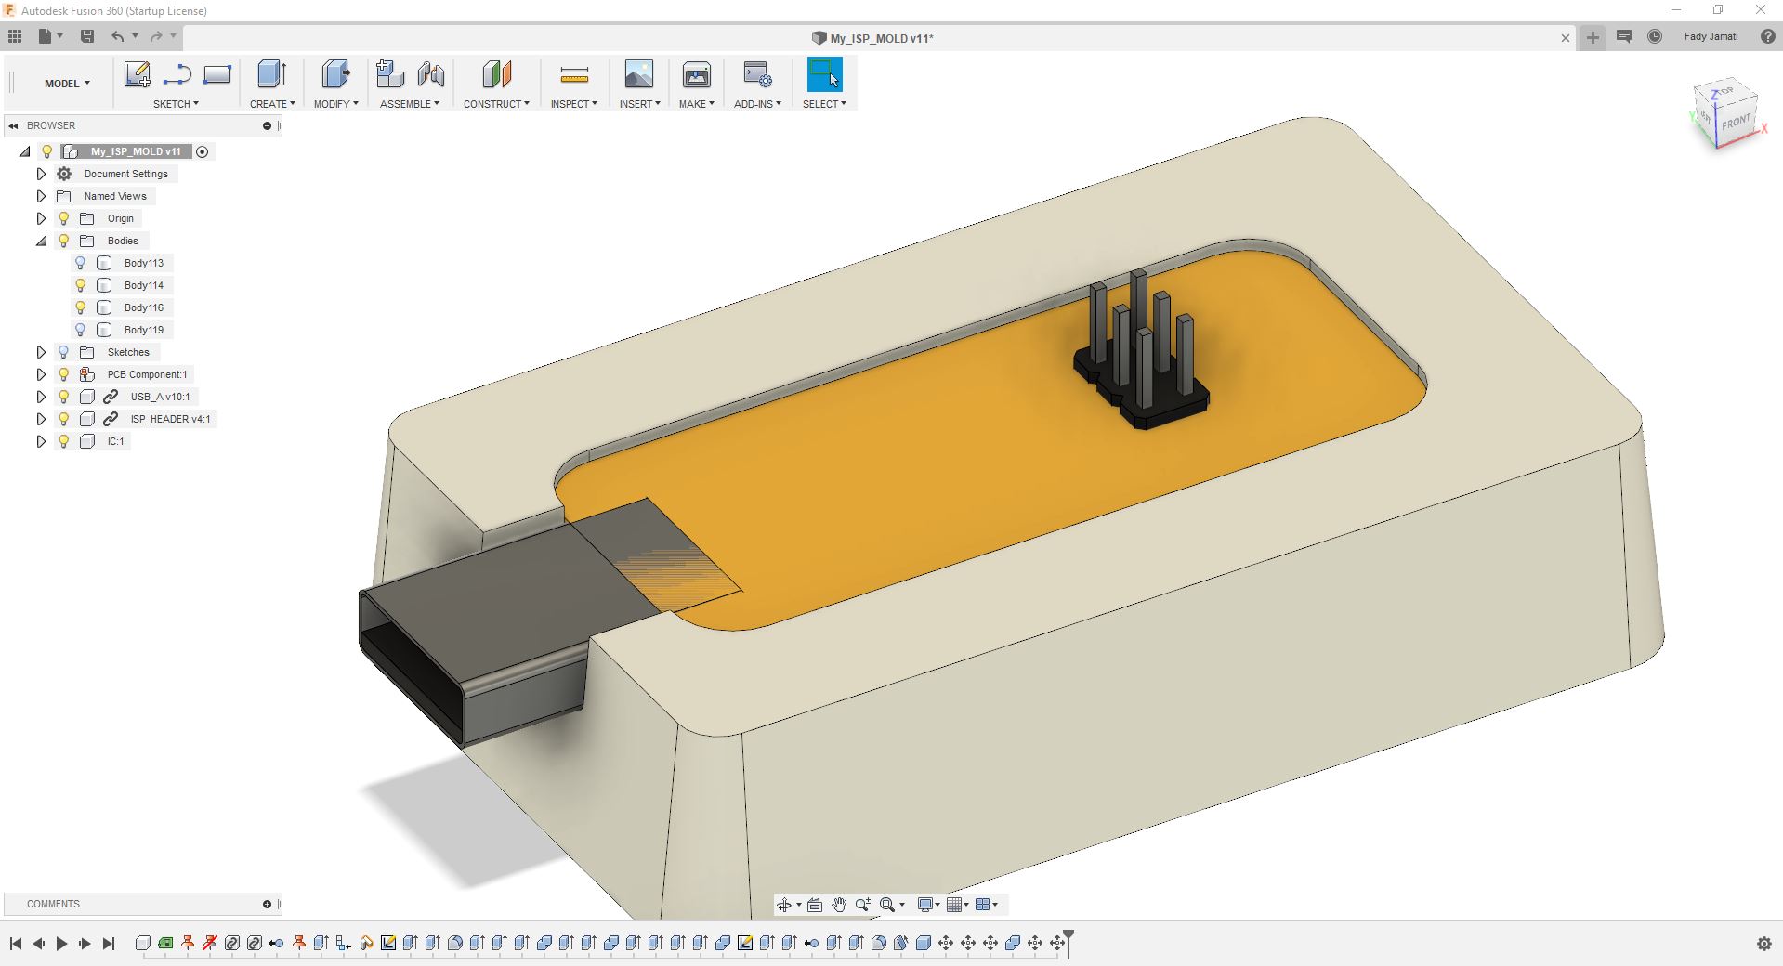Viewport: 1783px width, 966px height.
Task: Expand the Document Settings node
Action: coord(41,174)
